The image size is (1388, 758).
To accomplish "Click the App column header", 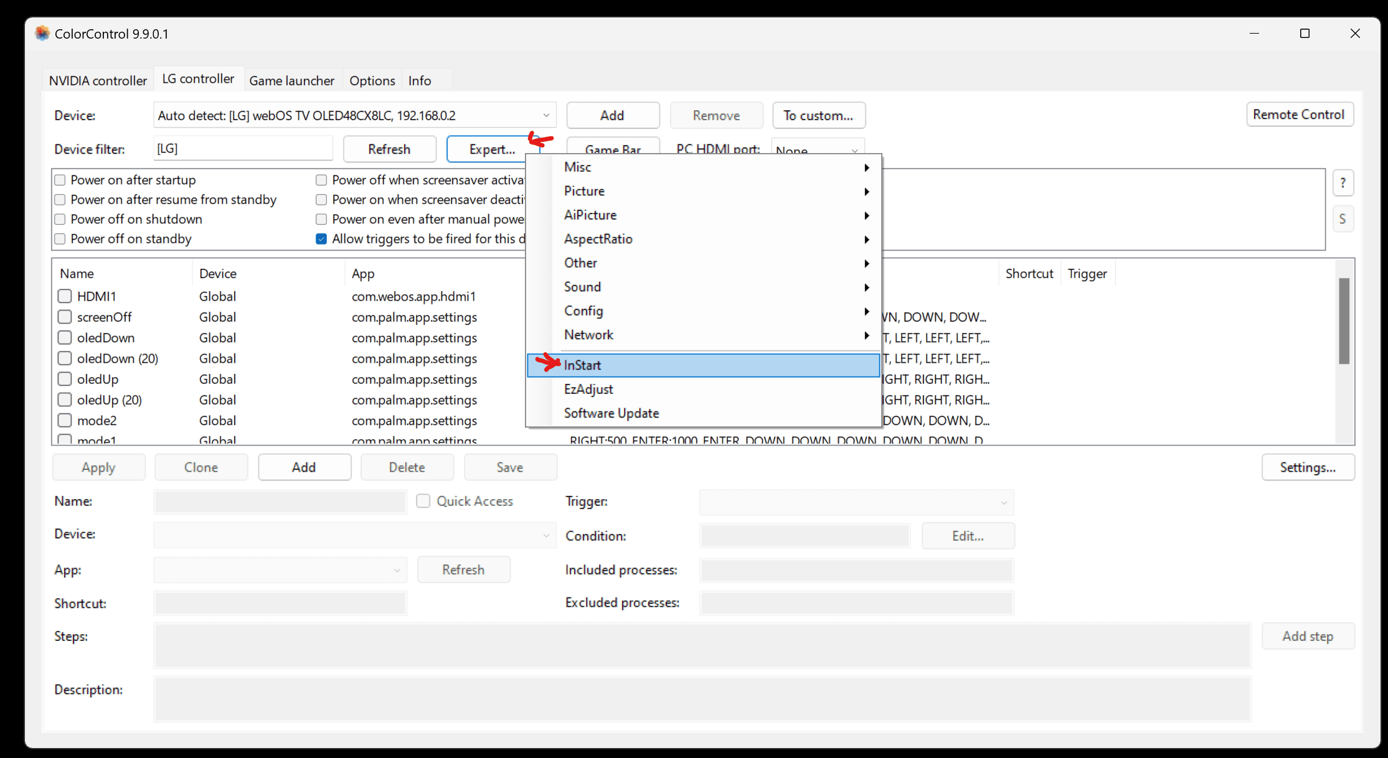I will 363,274.
